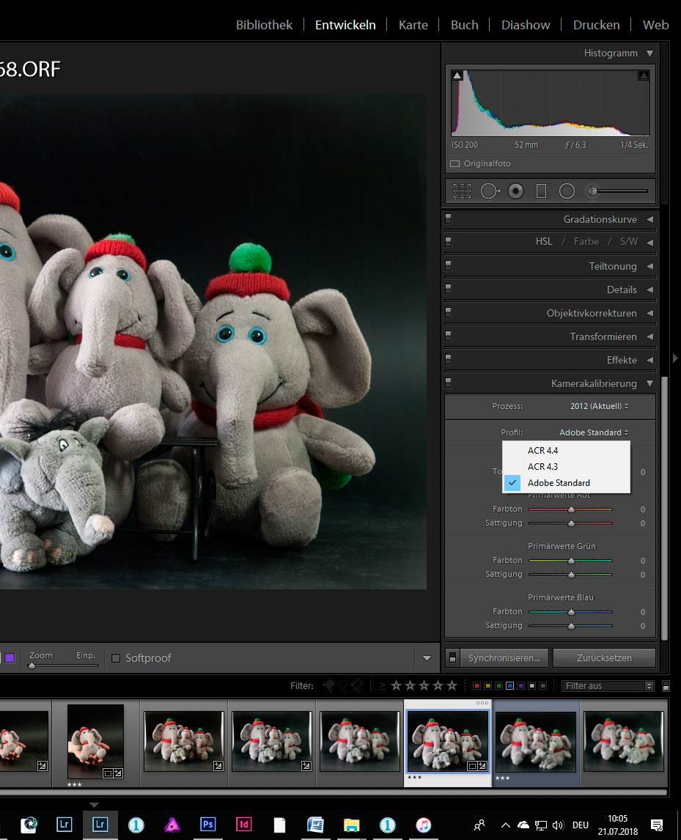Screen dimensions: 681x840
Task: Choose ACR 4.3 profile
Action: [566, 467]
